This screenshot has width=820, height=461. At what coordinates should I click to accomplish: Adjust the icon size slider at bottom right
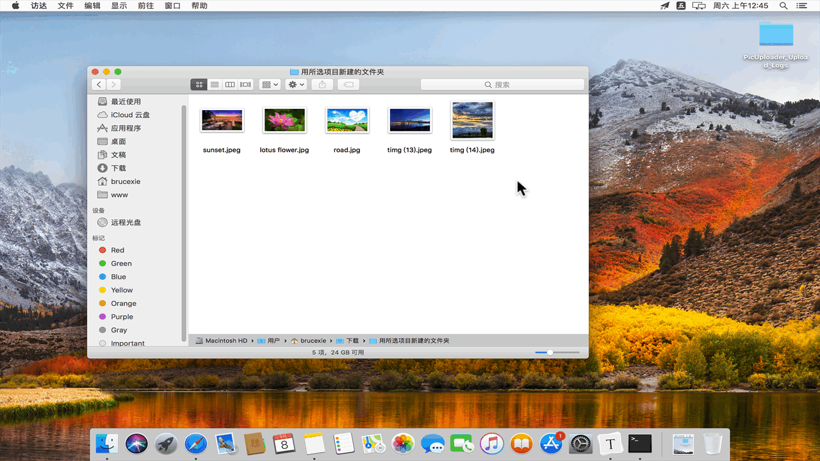click(550, 352)
